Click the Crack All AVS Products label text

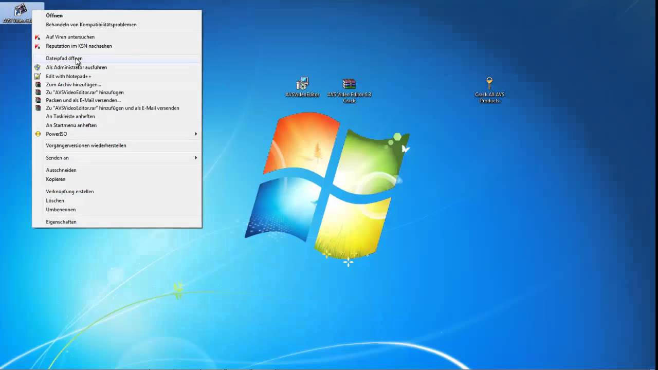pos(489,98)
